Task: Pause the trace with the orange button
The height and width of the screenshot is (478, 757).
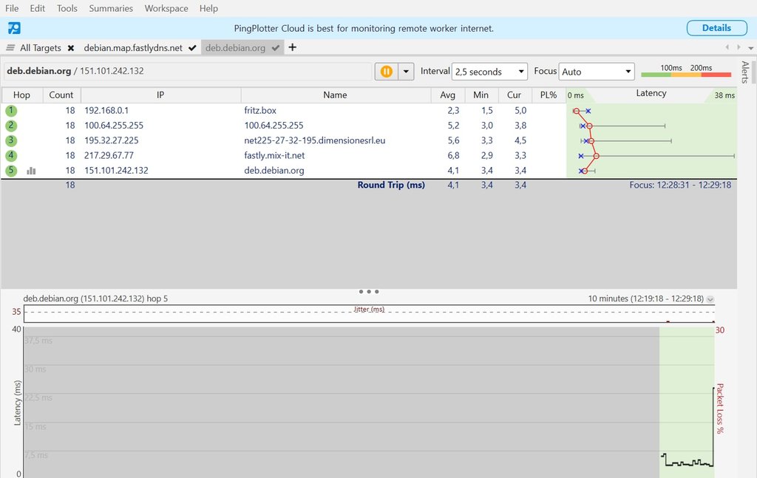Action: [386, 72]
